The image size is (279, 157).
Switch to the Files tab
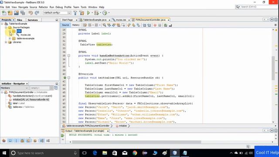(19, 20)
